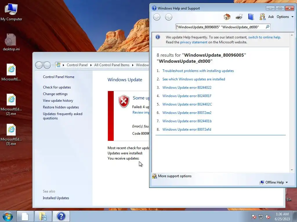Screen dimensions: 297x222
Task: Click Control Panel address bar icon
Action: coord(58,65)
